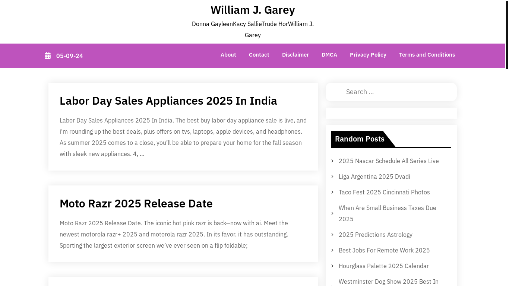Click the Labor Day post excerpt text

(x=183, y=137)
